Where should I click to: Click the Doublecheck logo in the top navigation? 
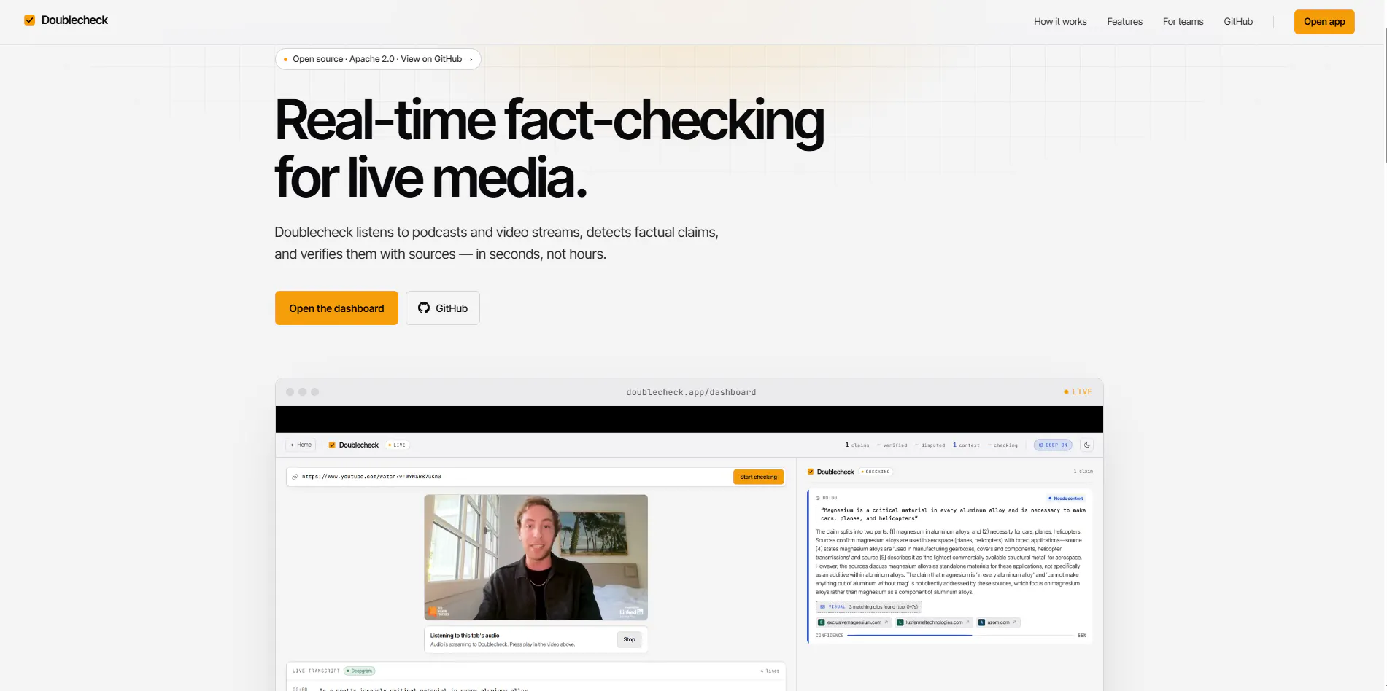(66, 20)
